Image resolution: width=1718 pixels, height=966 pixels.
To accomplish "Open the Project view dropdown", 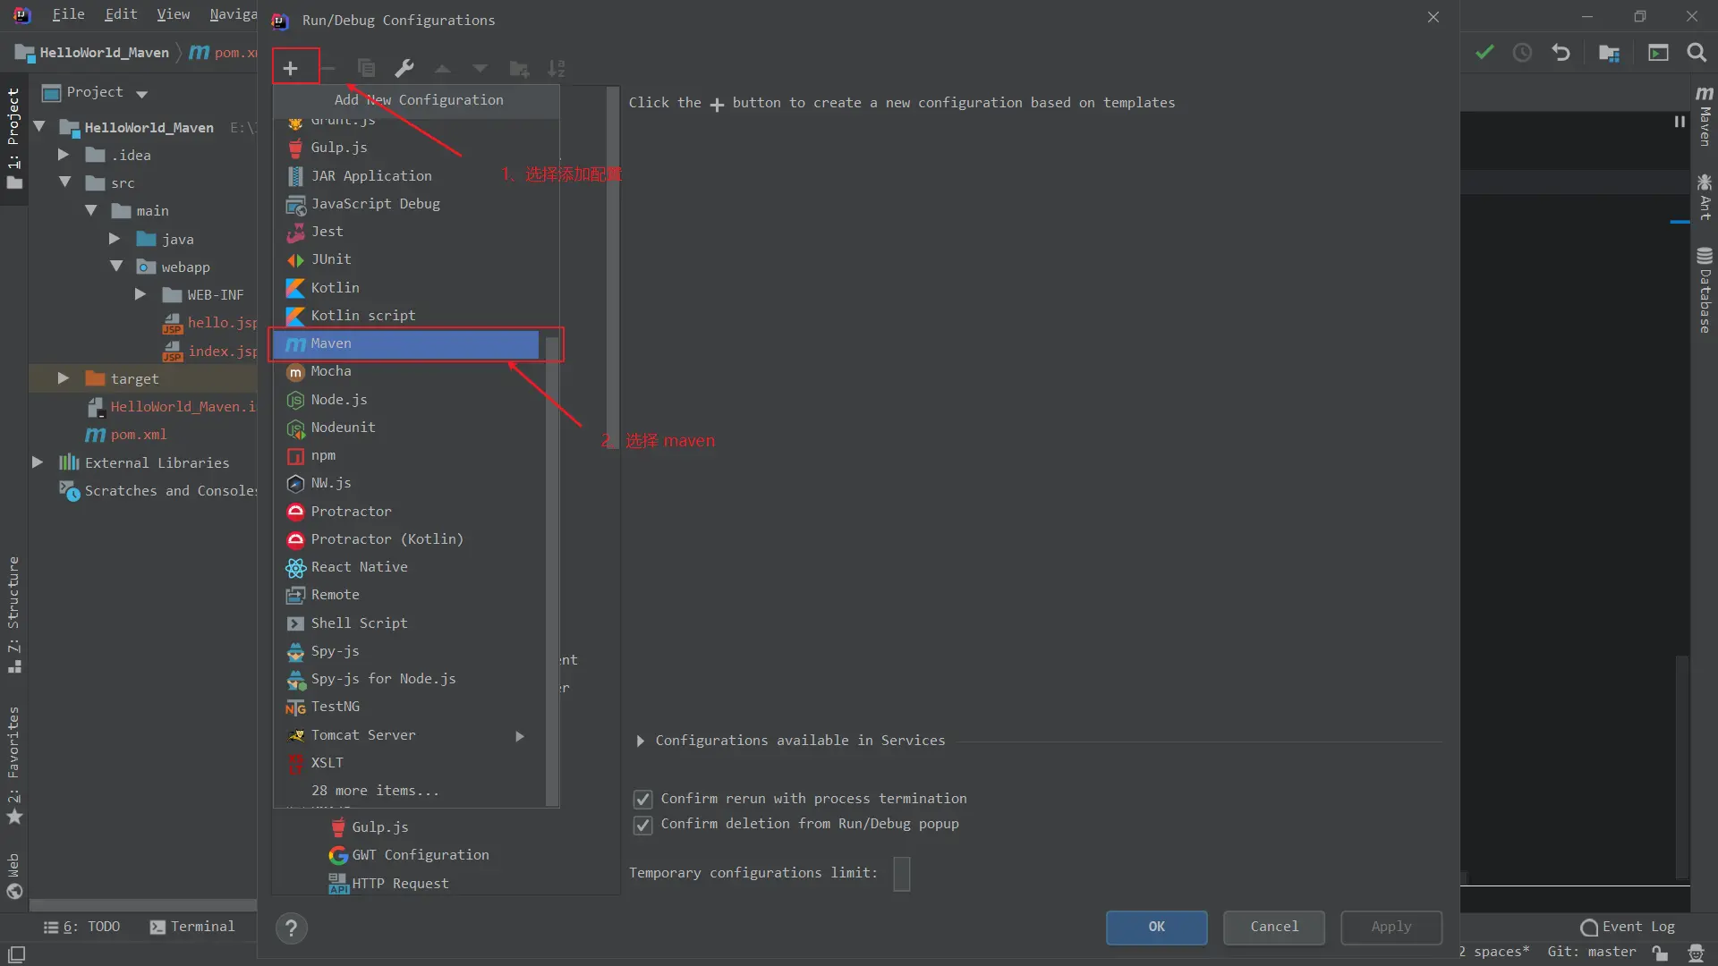I will coord(141,93).
